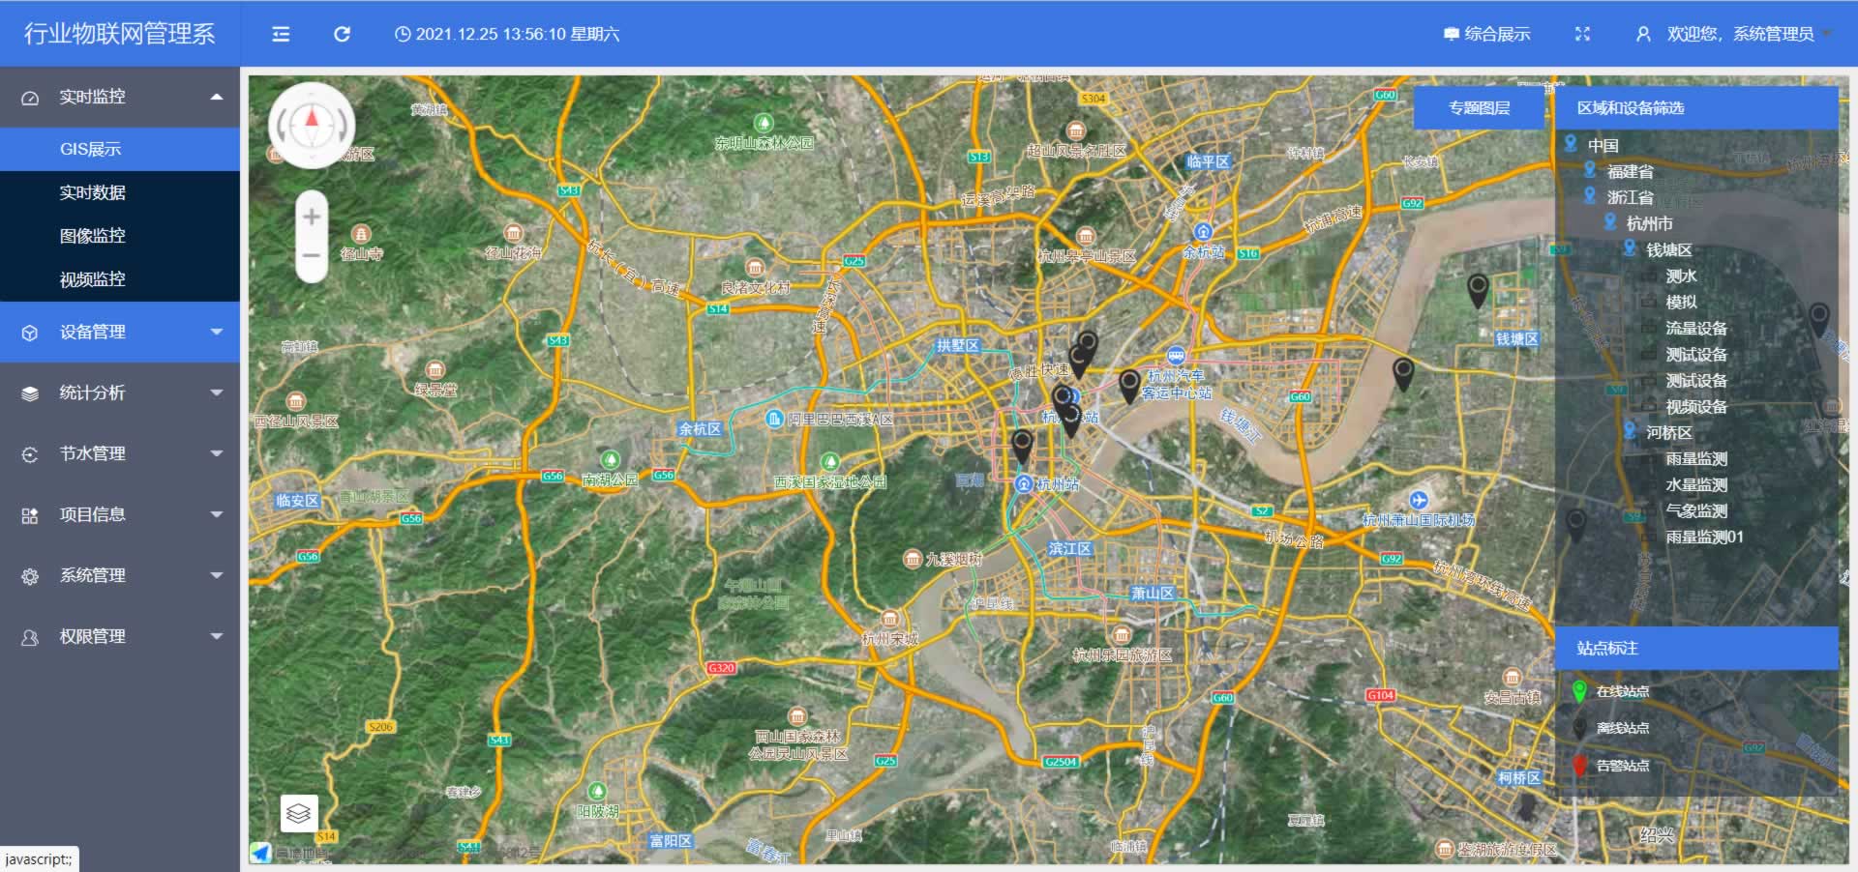1858x872 pixels.
Task: Open the 综合展示 link in header
Action: (1487, 34)
